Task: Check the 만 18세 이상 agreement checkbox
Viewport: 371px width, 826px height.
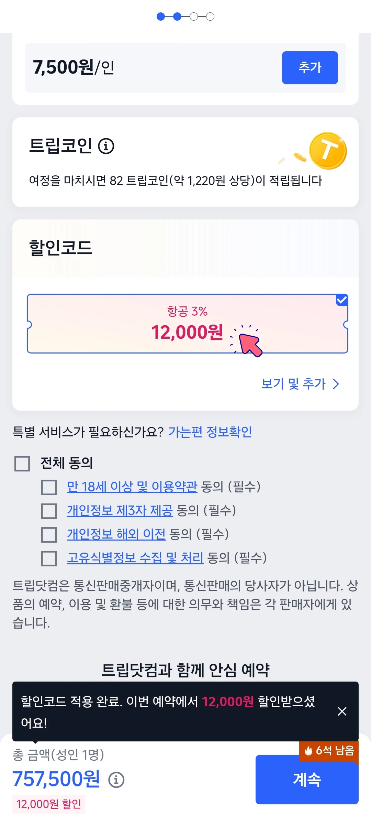Action: [49, 487]
